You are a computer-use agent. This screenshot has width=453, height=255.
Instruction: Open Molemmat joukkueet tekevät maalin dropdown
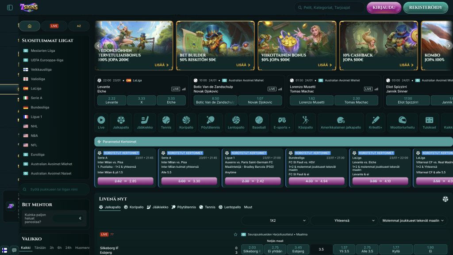coord(413,220)
